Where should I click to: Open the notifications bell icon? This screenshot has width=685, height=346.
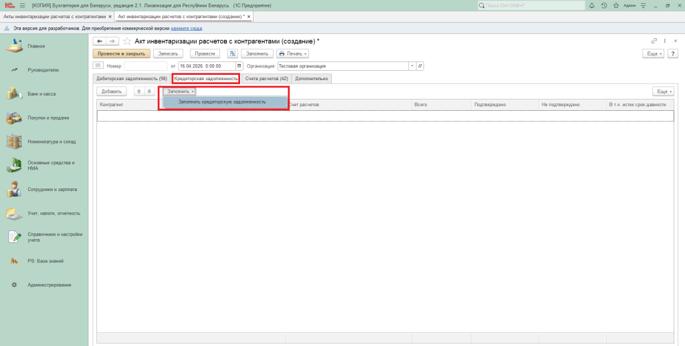[593, 5]
